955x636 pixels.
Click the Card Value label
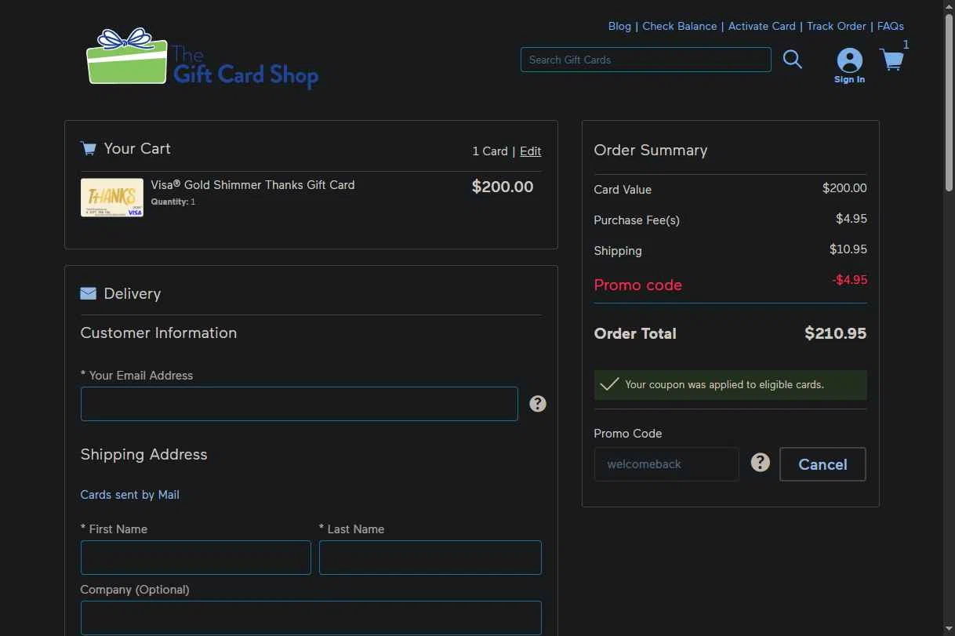coord(623,190)
